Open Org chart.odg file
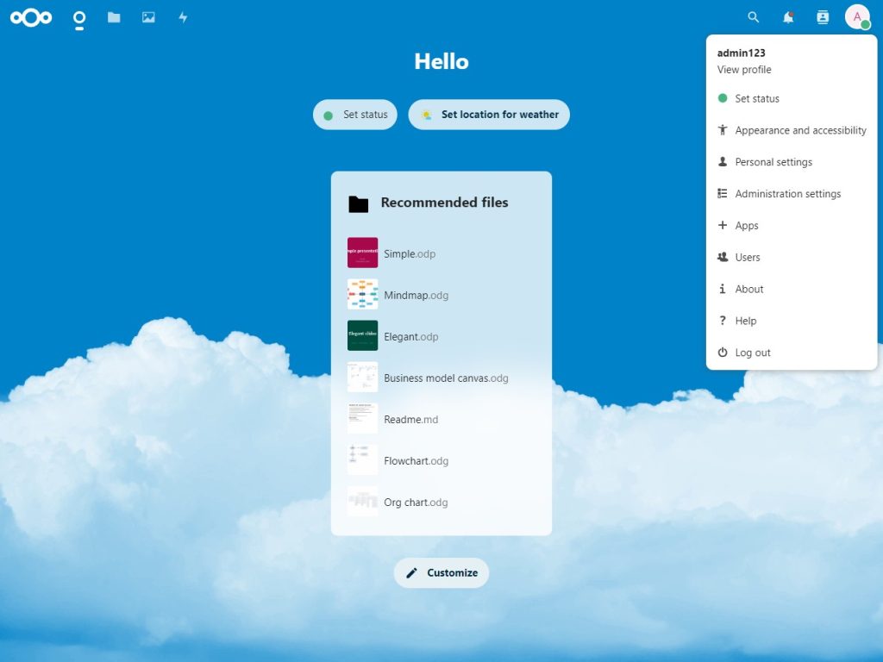Screen dimensions: 883x662 (x=441, y=502)
